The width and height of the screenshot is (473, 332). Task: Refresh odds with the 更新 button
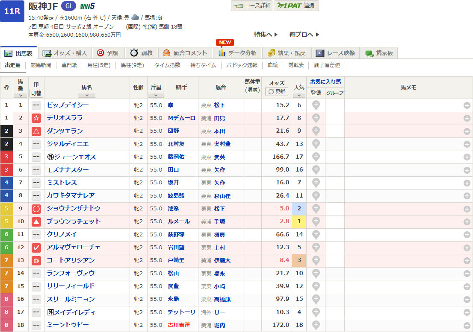(x=277, y=92)
